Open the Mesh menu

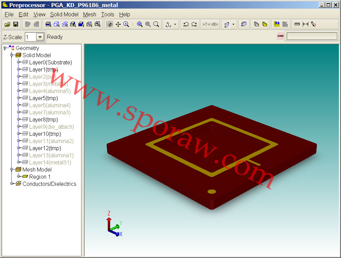click(x=90, y=14)
